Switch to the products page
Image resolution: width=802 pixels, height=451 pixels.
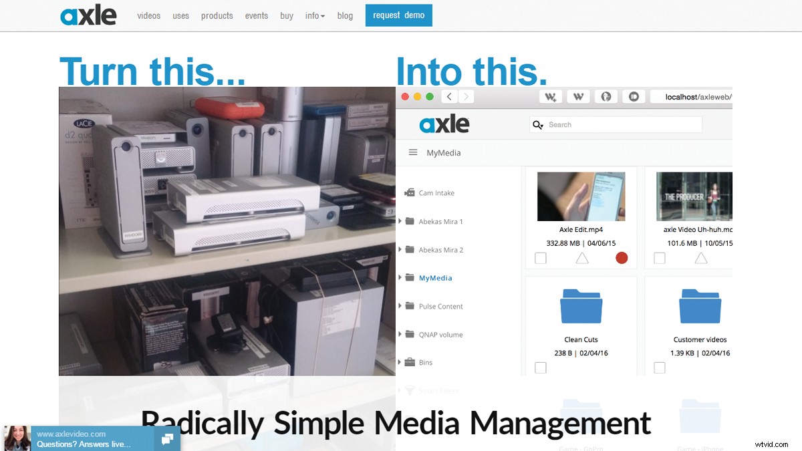click(x=217, y=15)
